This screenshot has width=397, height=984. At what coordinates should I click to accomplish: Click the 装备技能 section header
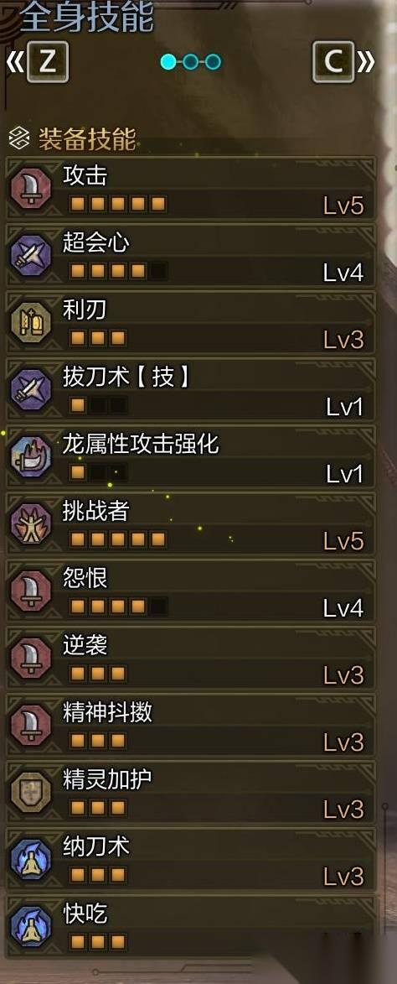point(87,138)
